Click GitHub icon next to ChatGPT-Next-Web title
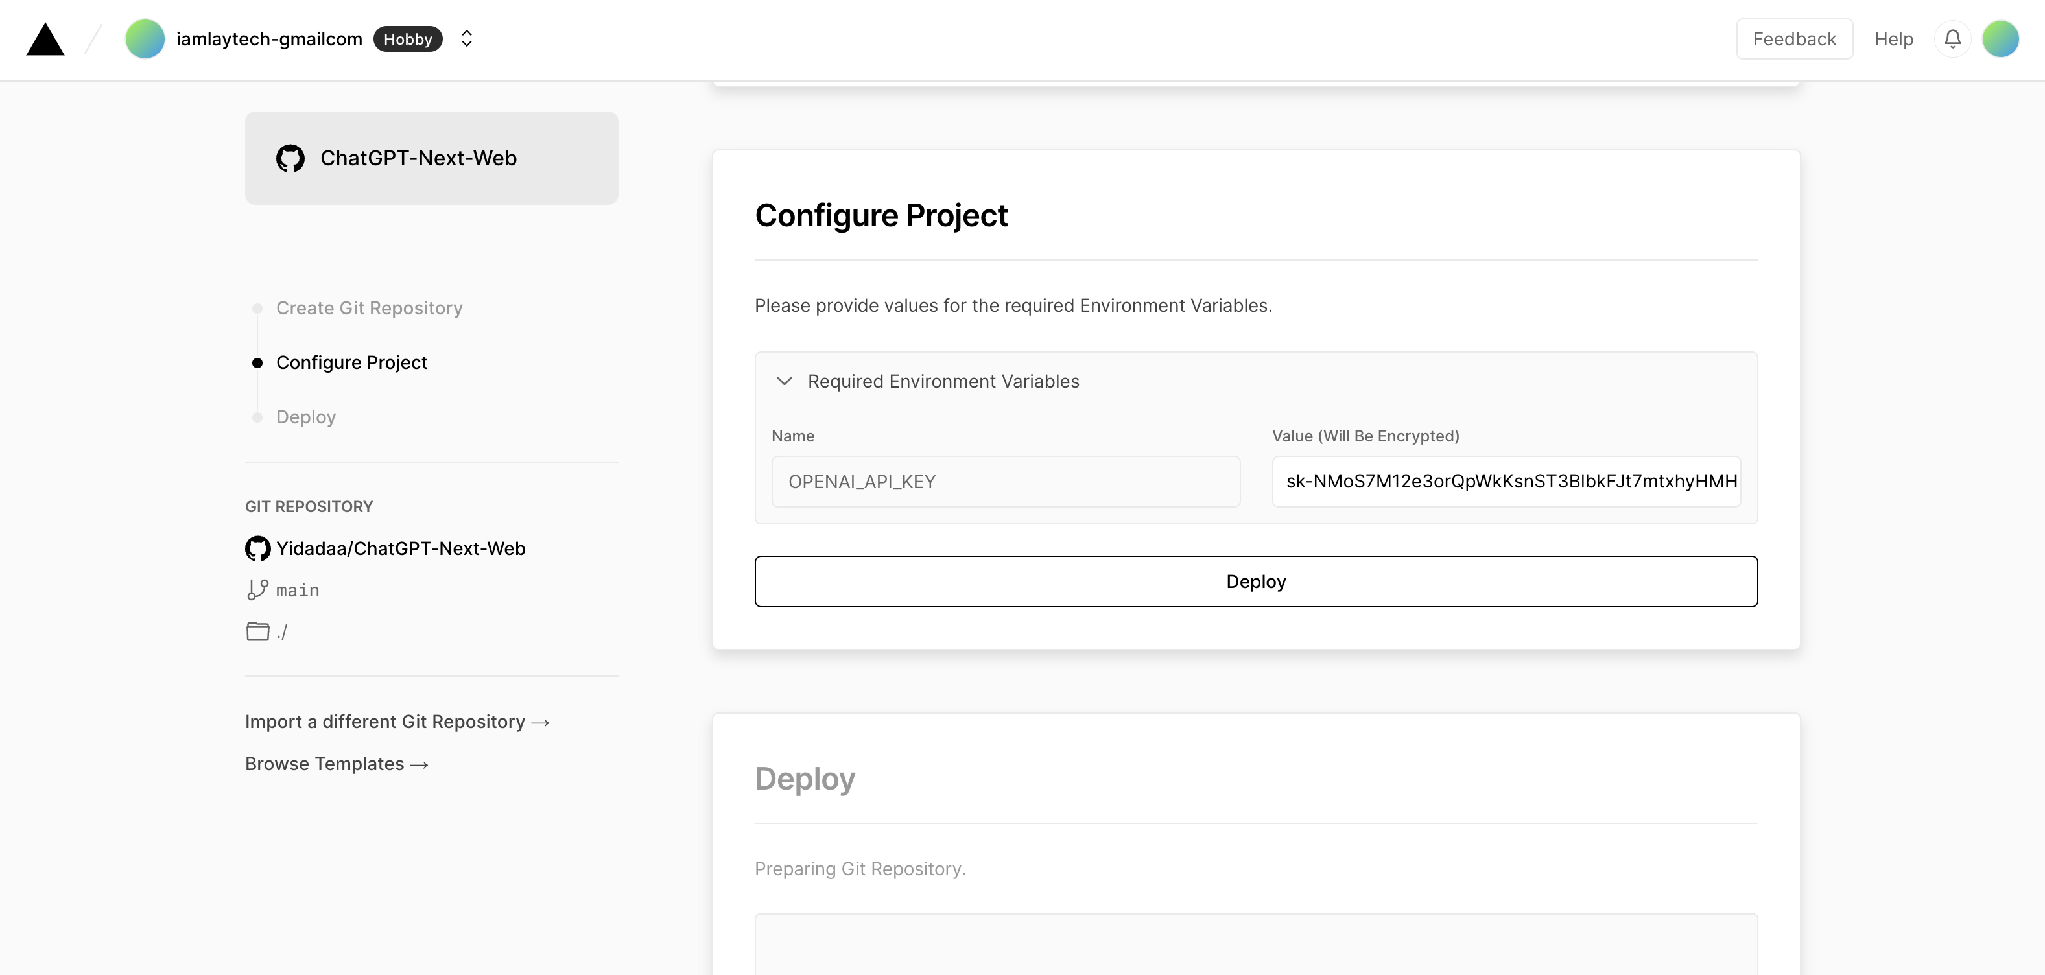This screenshot has height=975, width=2045. point(290,158)
